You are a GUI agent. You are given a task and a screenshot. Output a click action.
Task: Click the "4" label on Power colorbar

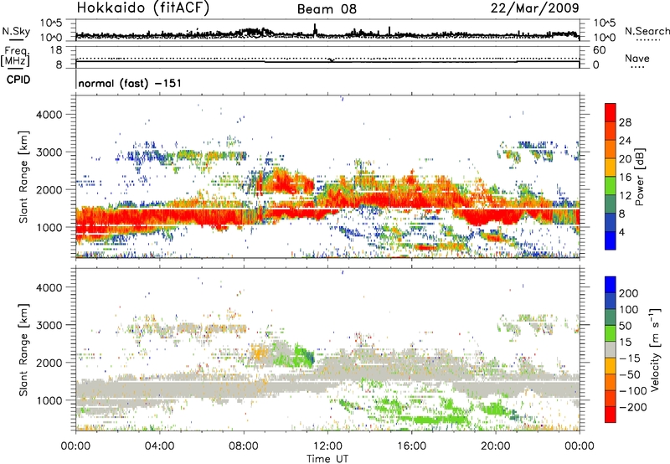pos(621,232)
